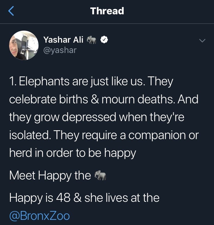Open the @yashar handle
The width and height of the screenshot is (214, 225).
(60, 50)
